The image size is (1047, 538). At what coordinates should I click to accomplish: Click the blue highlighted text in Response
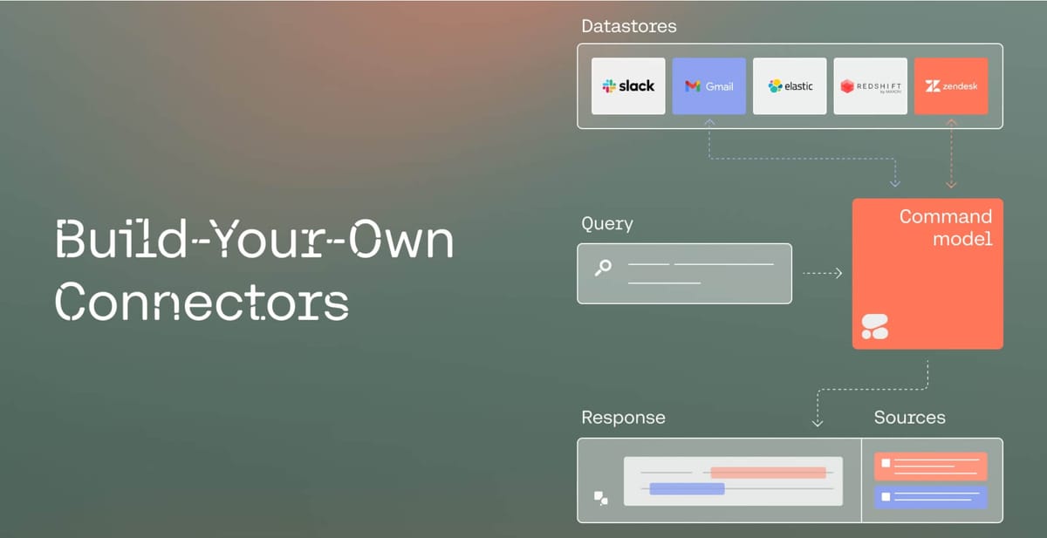click(688, 488)
